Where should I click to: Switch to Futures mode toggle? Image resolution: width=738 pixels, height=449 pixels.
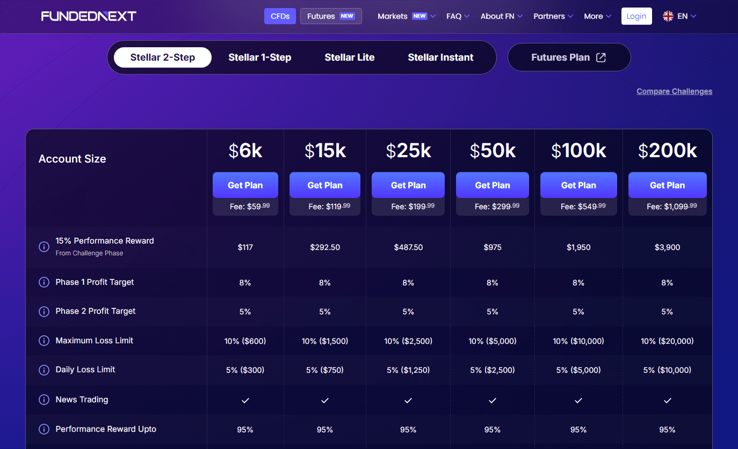point(330,16)
